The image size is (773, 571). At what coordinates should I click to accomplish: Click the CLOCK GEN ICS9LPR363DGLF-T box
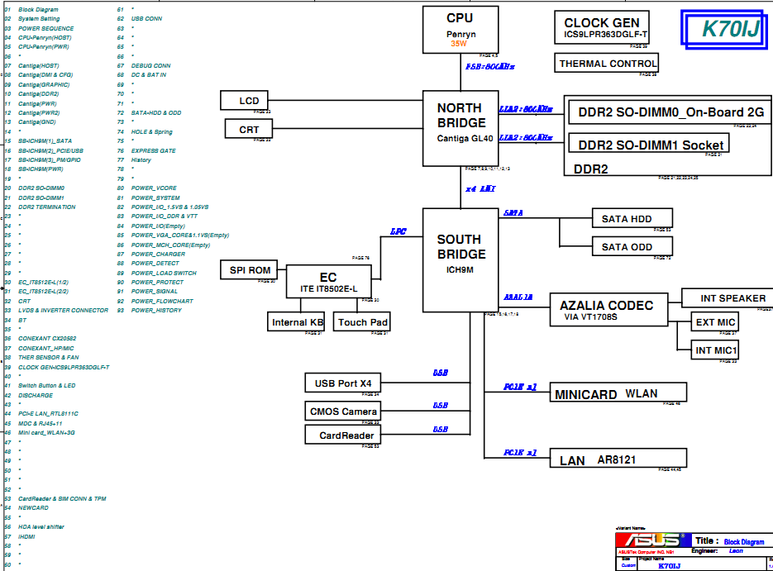601,27
